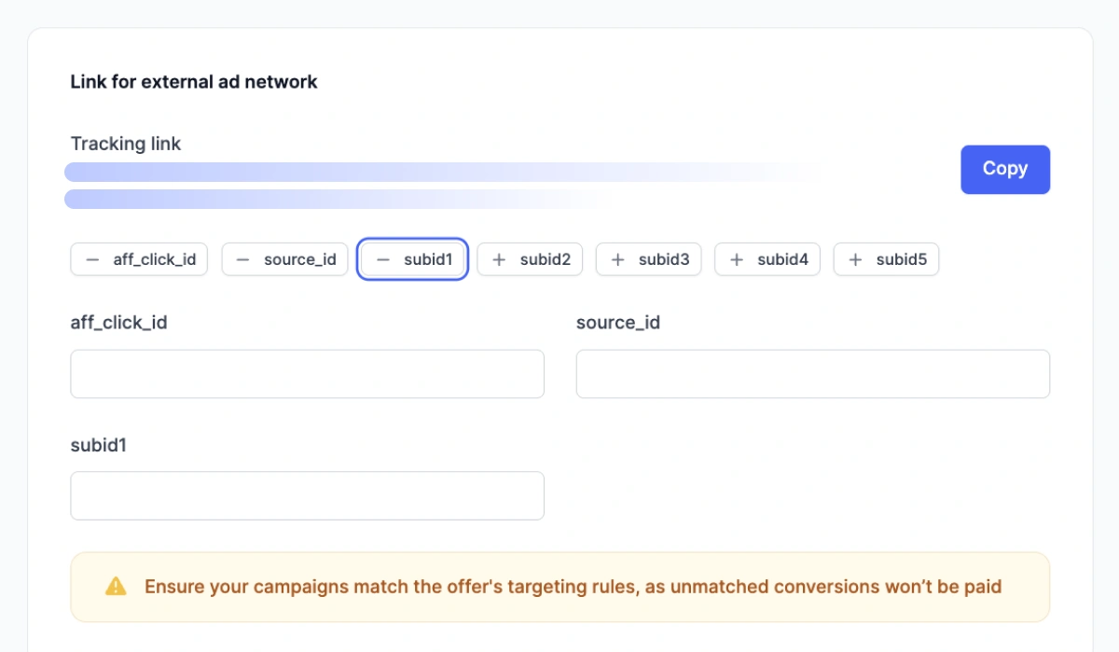Viewport: 1119px width, 652px height.
Task: Remove the source_id parameter chip
Action: pos(284,259)
